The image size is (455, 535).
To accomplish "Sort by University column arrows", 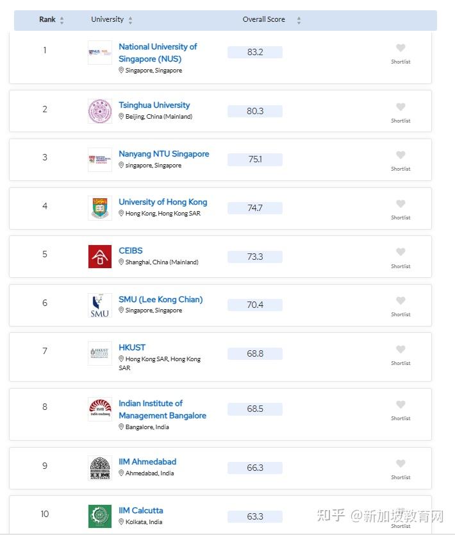I will [x=130, y=21].
